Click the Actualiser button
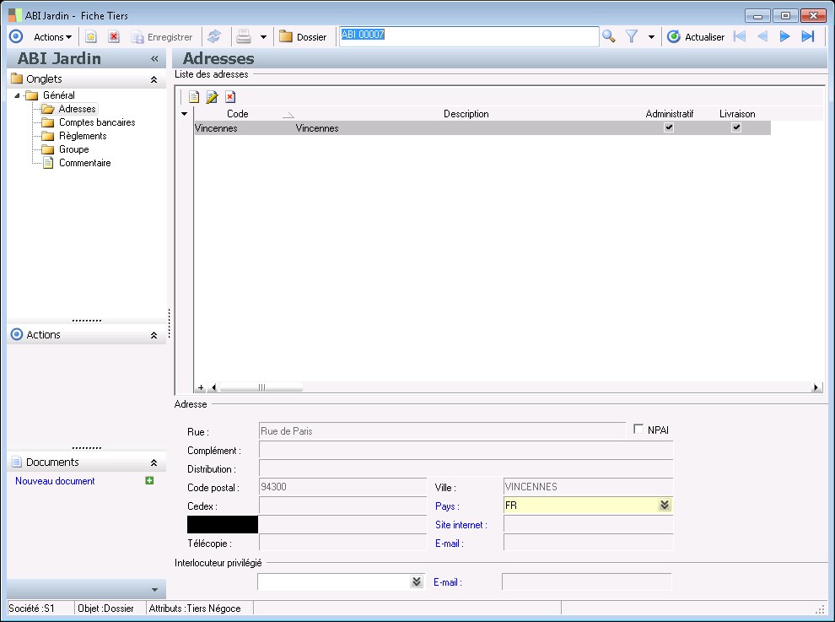Viewport: 835px width, 622px height. [x=696, y=37]
